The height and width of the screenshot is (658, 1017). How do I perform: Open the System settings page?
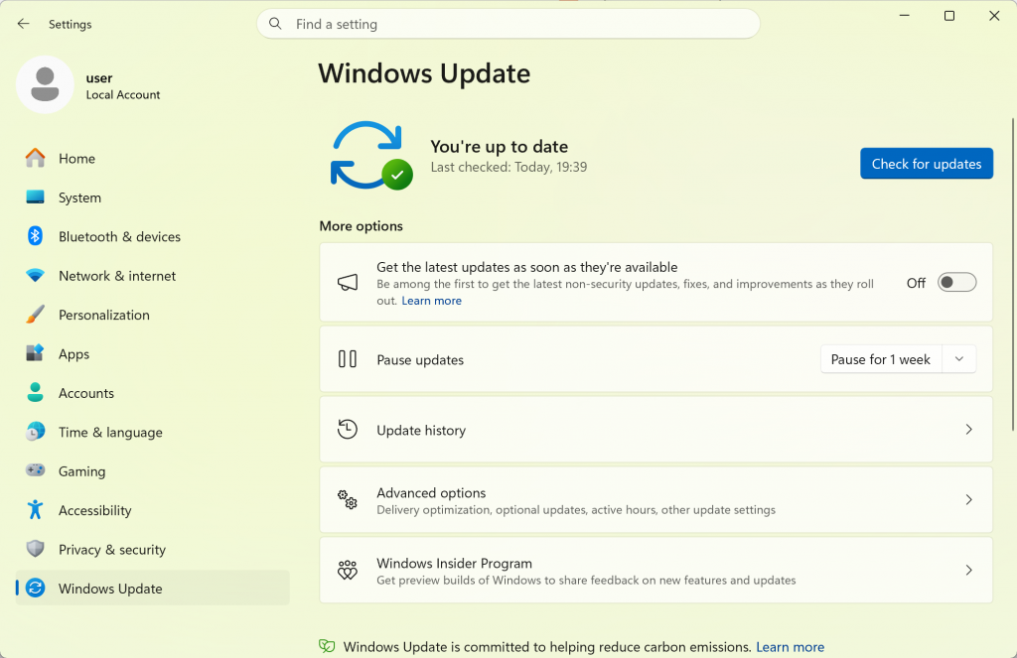tap(152, 197)
